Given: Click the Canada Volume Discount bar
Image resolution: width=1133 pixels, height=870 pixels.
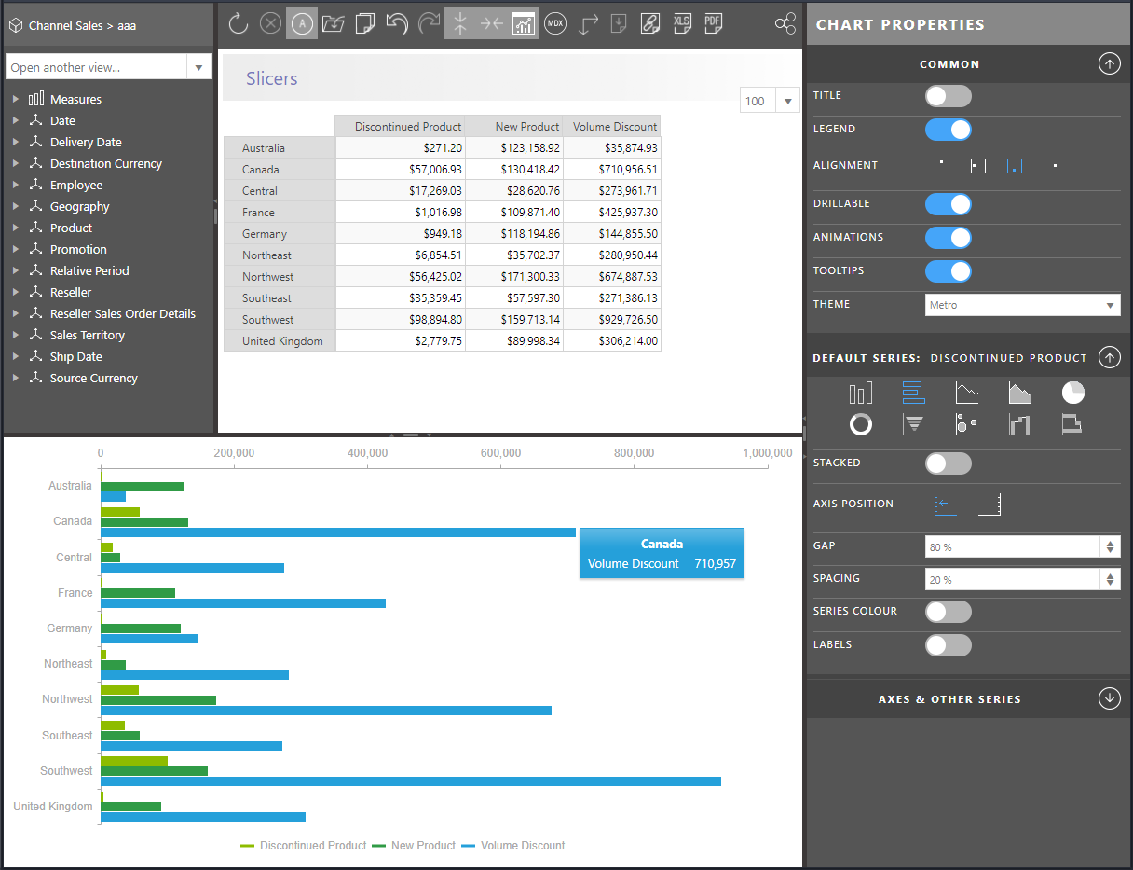Looking at the screenshot, I should pyautogui.click(x=338, y=532).
